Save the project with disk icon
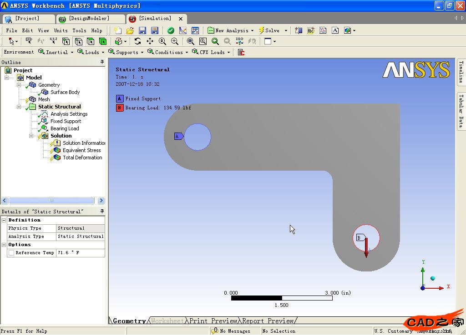 142,30
